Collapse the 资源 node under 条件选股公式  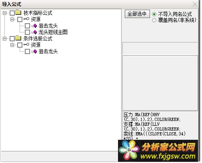click(12, 45)
